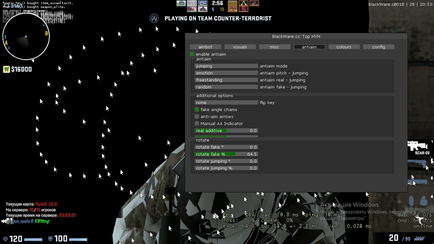Click the Counter-Terrorist team logo icon
434x244 pixels.
tap(154, 18)
